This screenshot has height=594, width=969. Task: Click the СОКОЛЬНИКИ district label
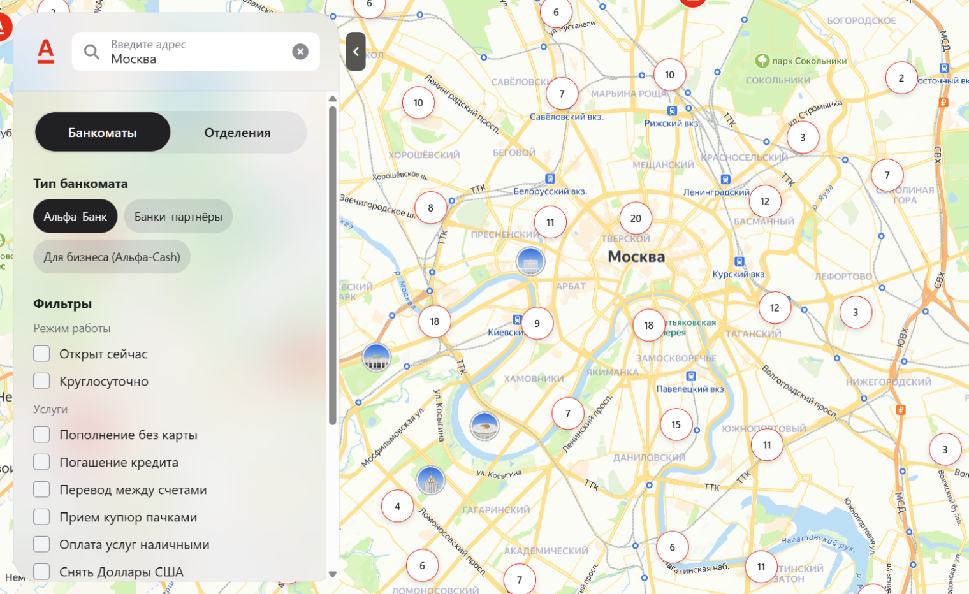[x=778, y=80]
